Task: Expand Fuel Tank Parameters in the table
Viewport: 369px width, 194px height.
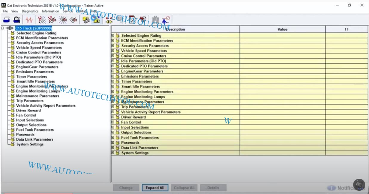Action: point(113,137)
